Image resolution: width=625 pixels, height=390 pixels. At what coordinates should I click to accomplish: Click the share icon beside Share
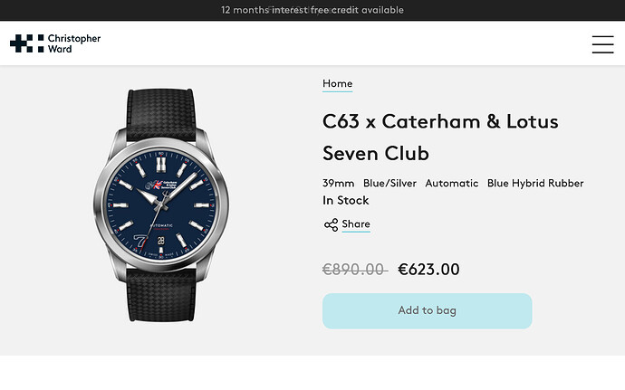[x=331, y=225]
